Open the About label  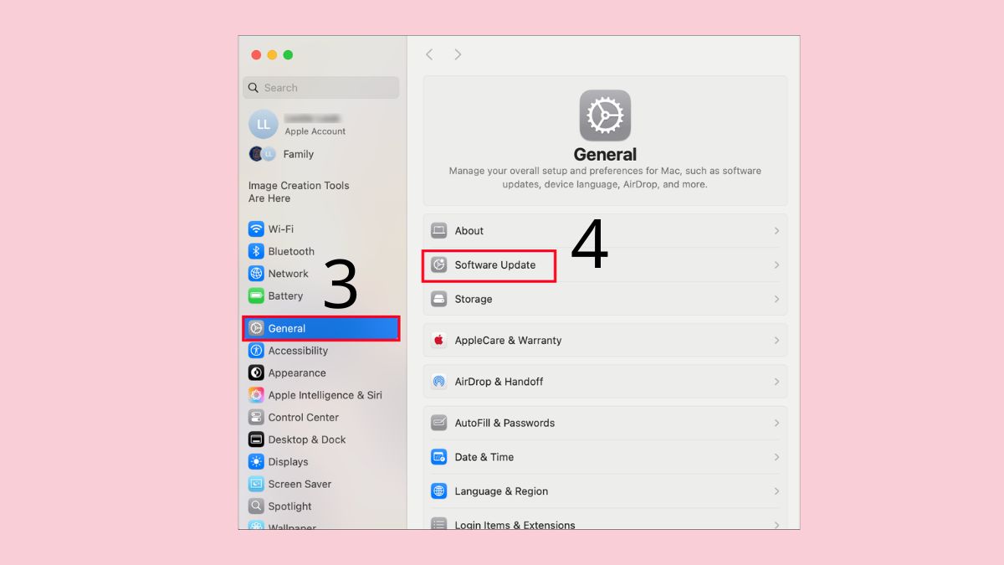click(x=469, y=230)
